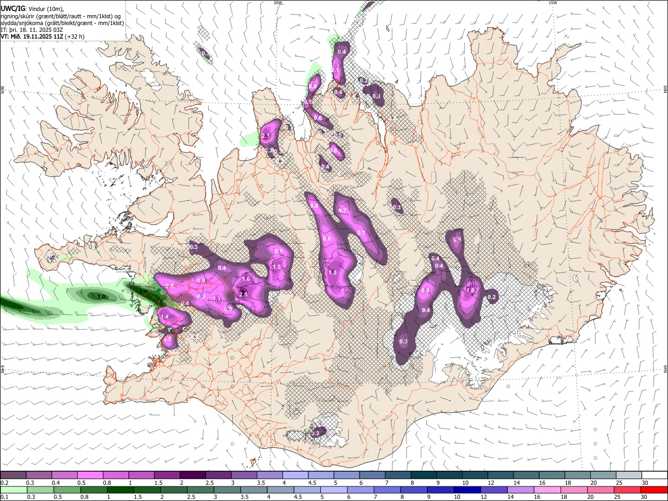
Task: Pick the rain-scale swatch between 16 and 18
Action: tap(547, 490)
